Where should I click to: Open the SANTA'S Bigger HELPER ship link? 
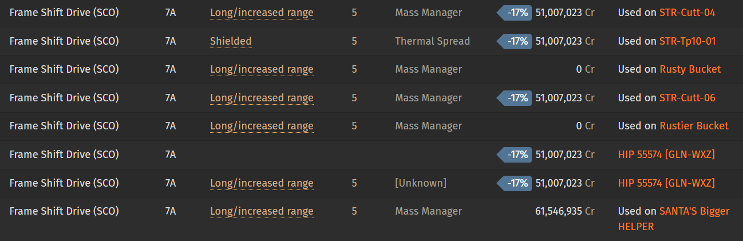coord(674,219)
